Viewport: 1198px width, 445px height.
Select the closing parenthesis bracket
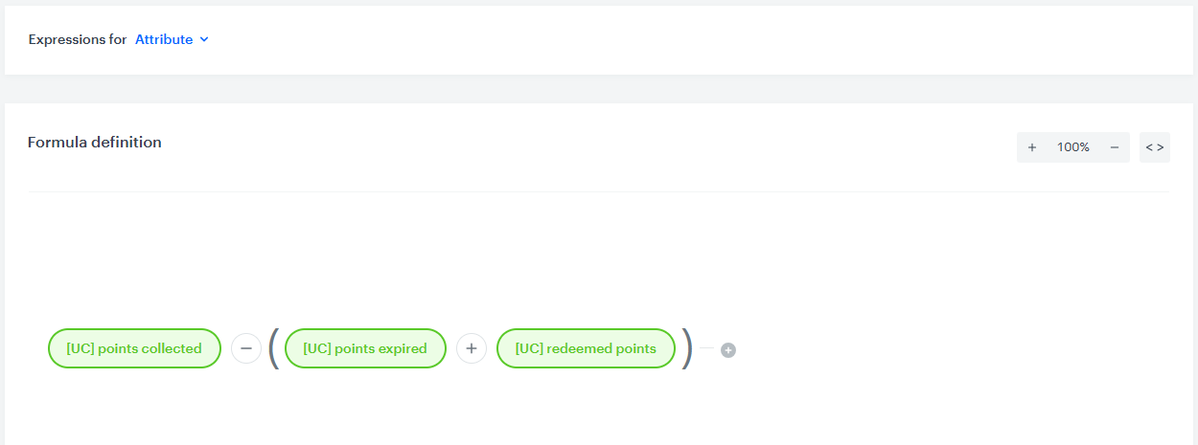pos(686,348)
